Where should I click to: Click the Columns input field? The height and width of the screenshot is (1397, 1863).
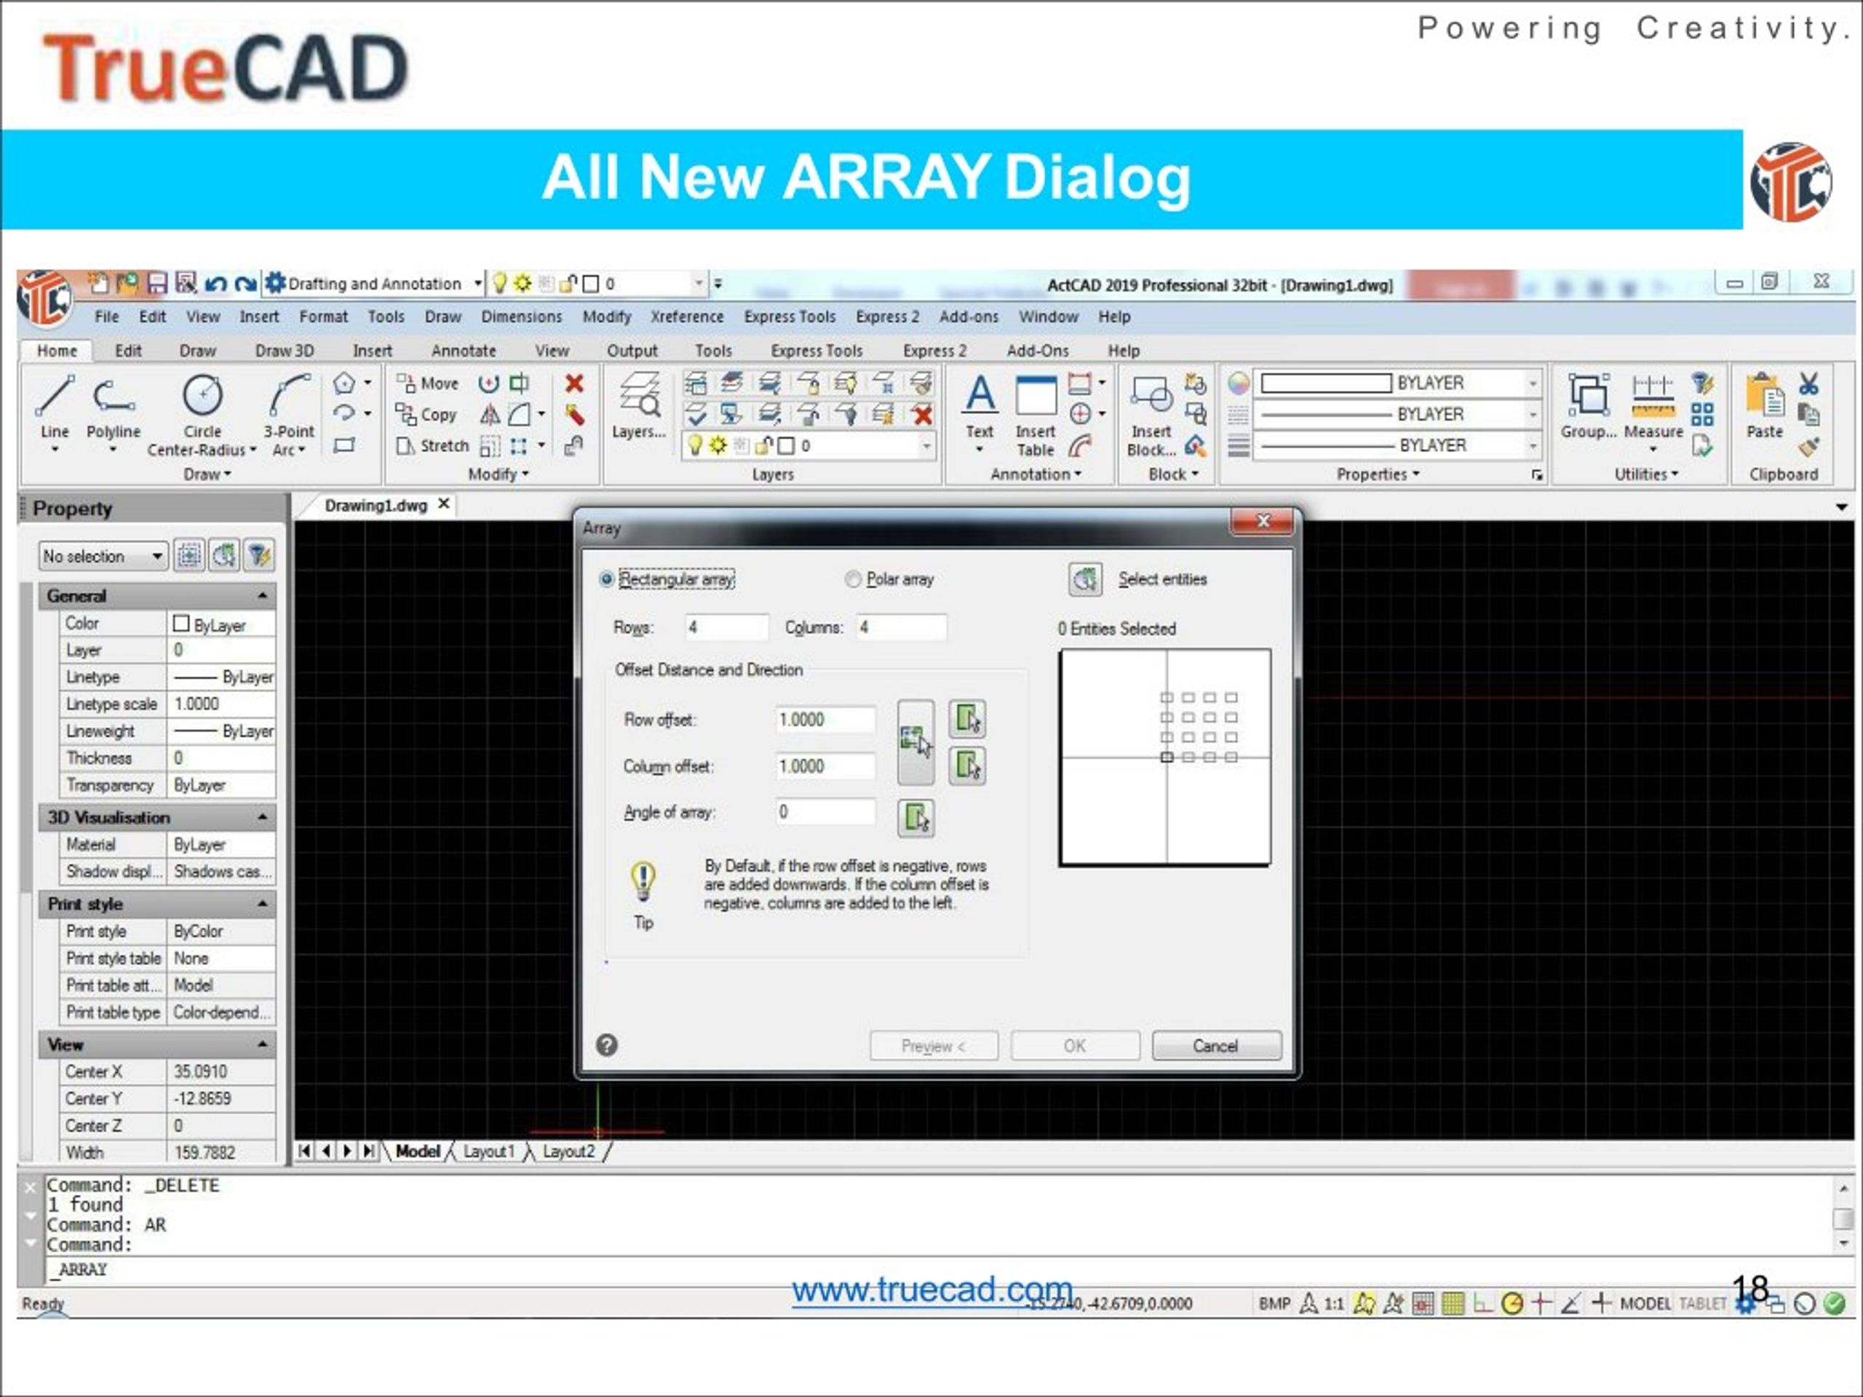(900, 626)
